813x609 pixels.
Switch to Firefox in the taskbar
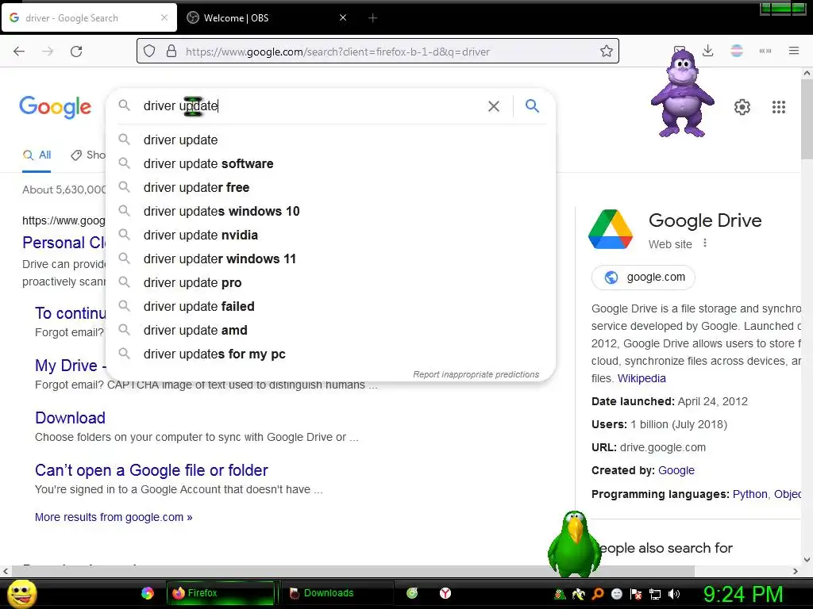click(221, 593)
